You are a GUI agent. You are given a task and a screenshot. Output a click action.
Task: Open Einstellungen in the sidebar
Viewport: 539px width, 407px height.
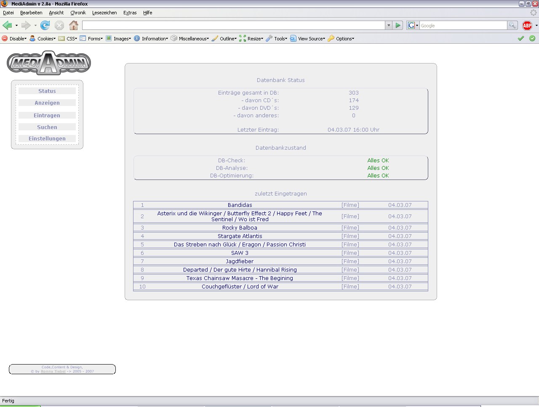pyautogui.click(x=47, y=139)
